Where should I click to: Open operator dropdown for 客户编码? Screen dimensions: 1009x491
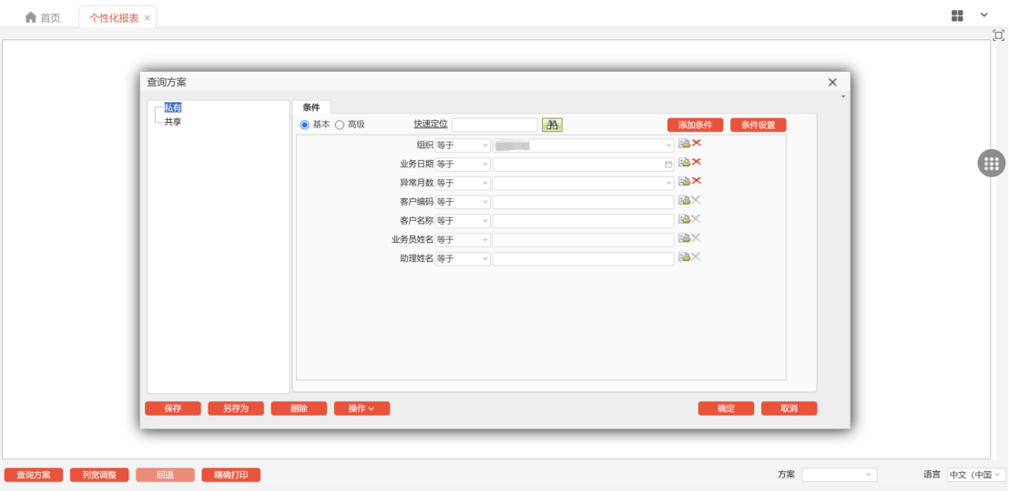coord(463,202)
